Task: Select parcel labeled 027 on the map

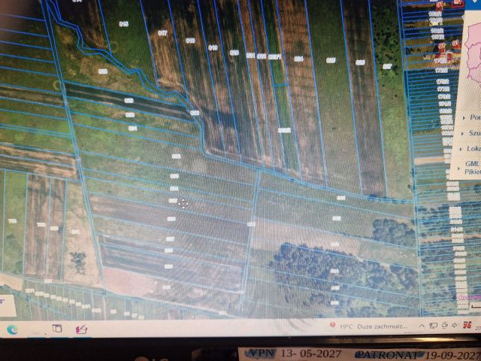Action: coord(387,66)
